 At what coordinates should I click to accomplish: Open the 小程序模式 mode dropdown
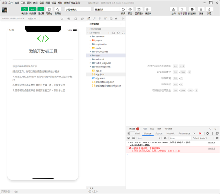[77, 9]
